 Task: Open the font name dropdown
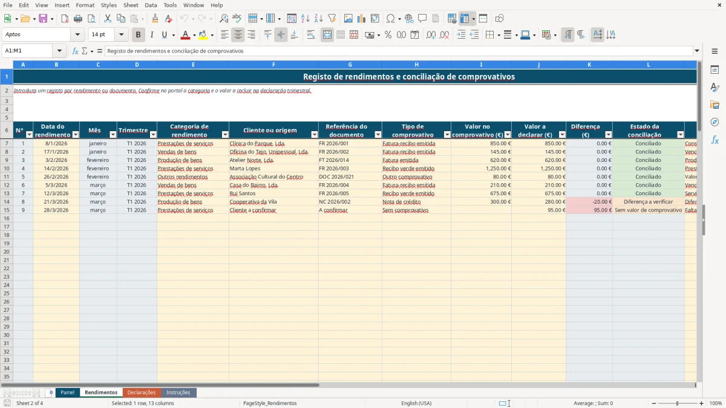point(77,35)
